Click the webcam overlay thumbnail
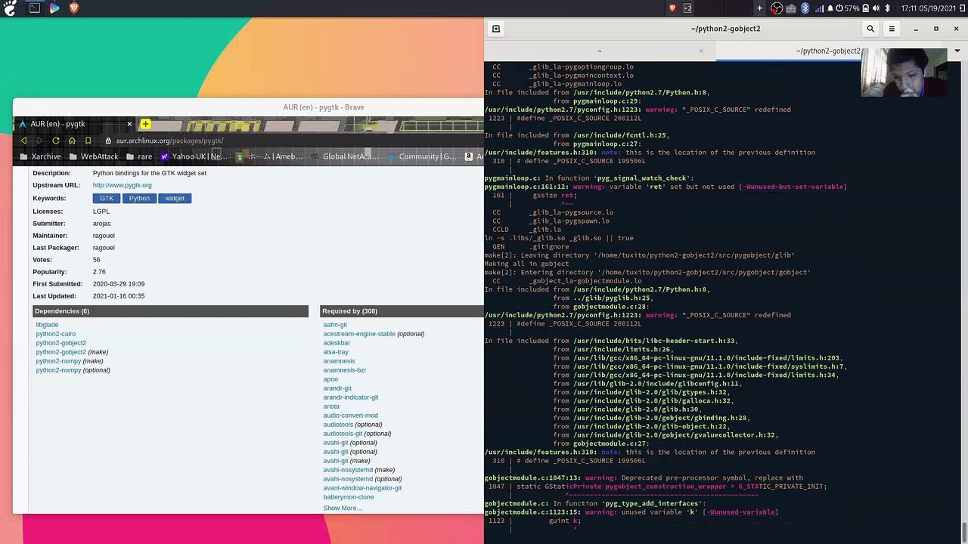 (x=904, y=73)
